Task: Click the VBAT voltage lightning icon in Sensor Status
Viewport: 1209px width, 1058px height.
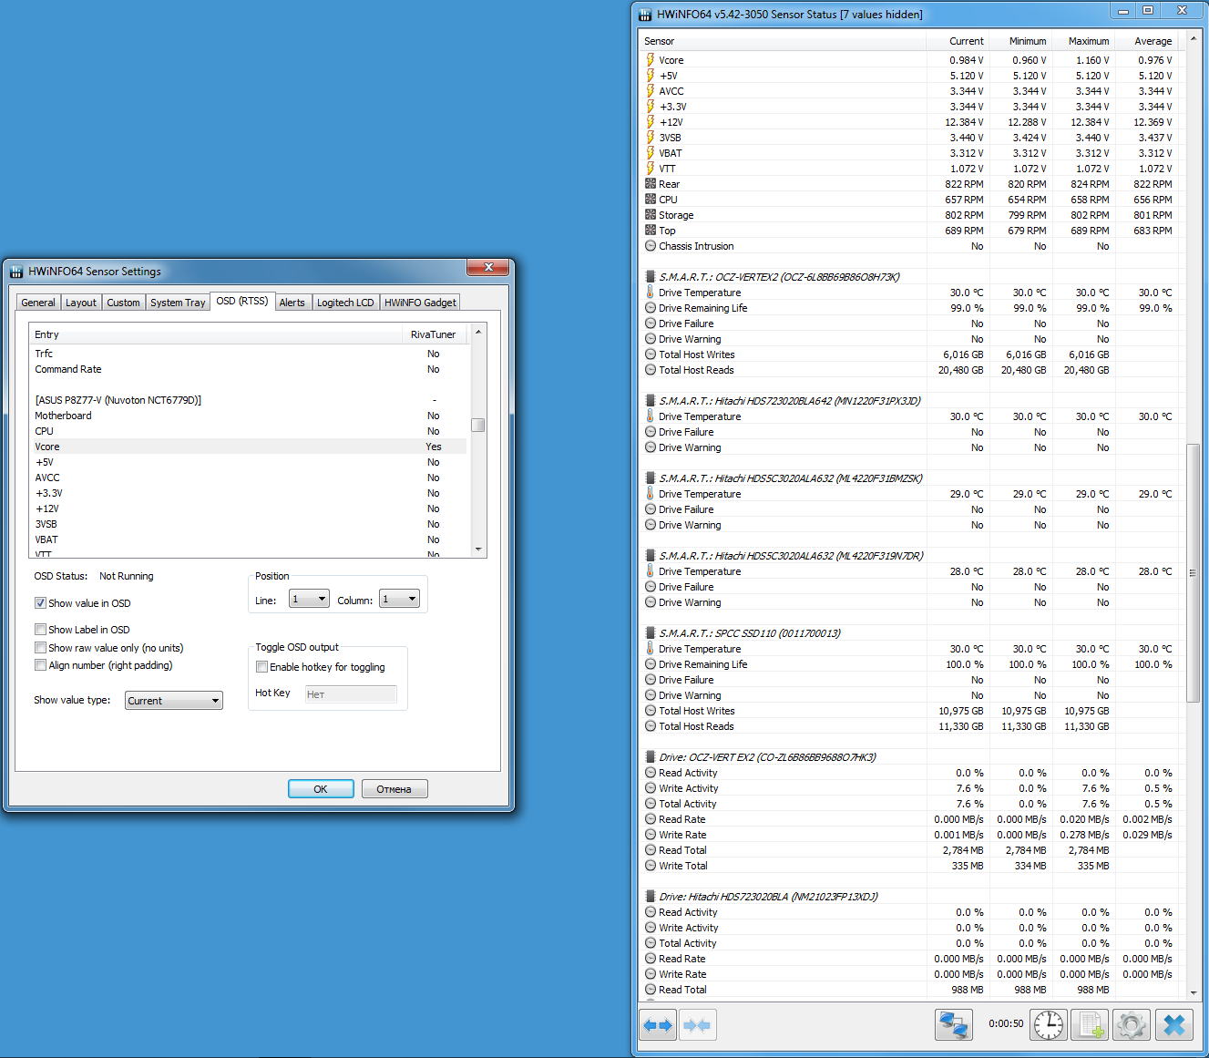Action: pyautogui.click(x=651, y=153)
